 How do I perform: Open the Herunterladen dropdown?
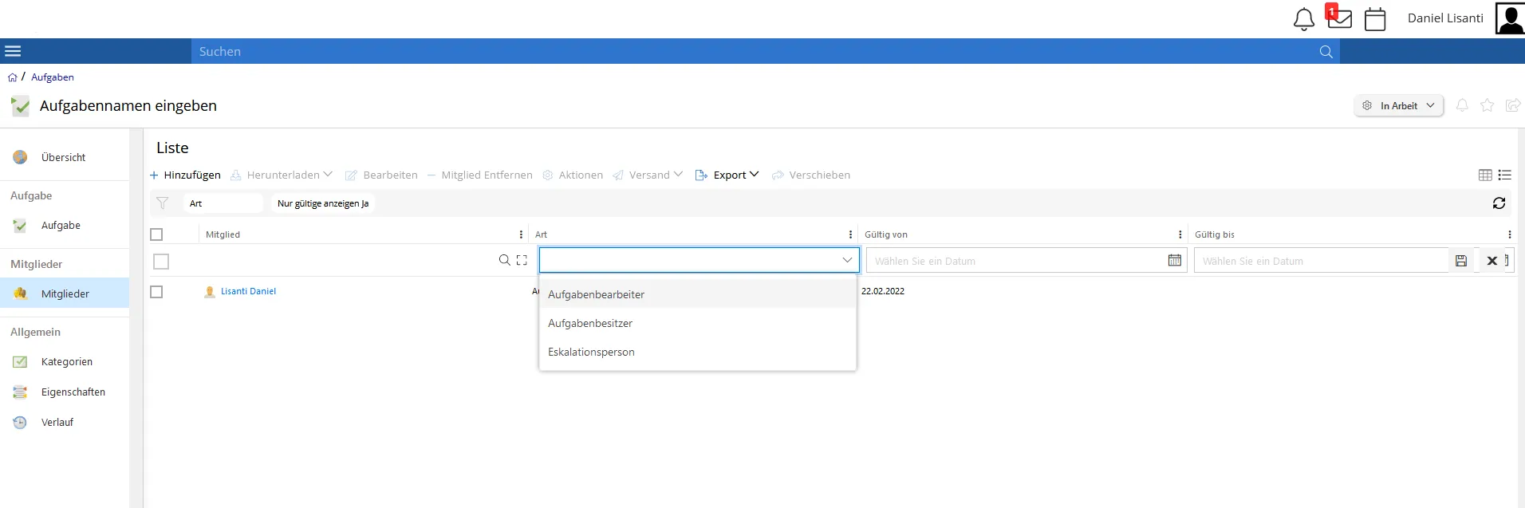282,175
